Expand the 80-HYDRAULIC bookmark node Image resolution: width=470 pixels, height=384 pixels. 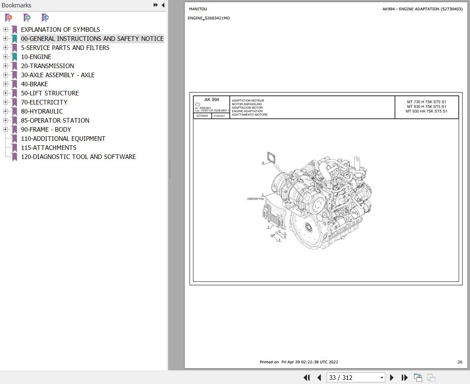5,111
